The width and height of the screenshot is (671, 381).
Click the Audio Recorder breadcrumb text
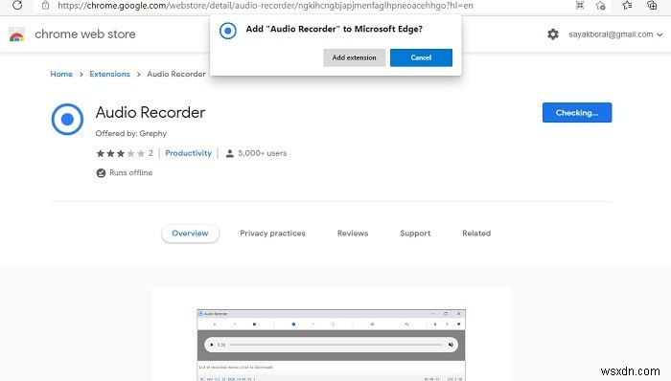(x=176, y=74)
